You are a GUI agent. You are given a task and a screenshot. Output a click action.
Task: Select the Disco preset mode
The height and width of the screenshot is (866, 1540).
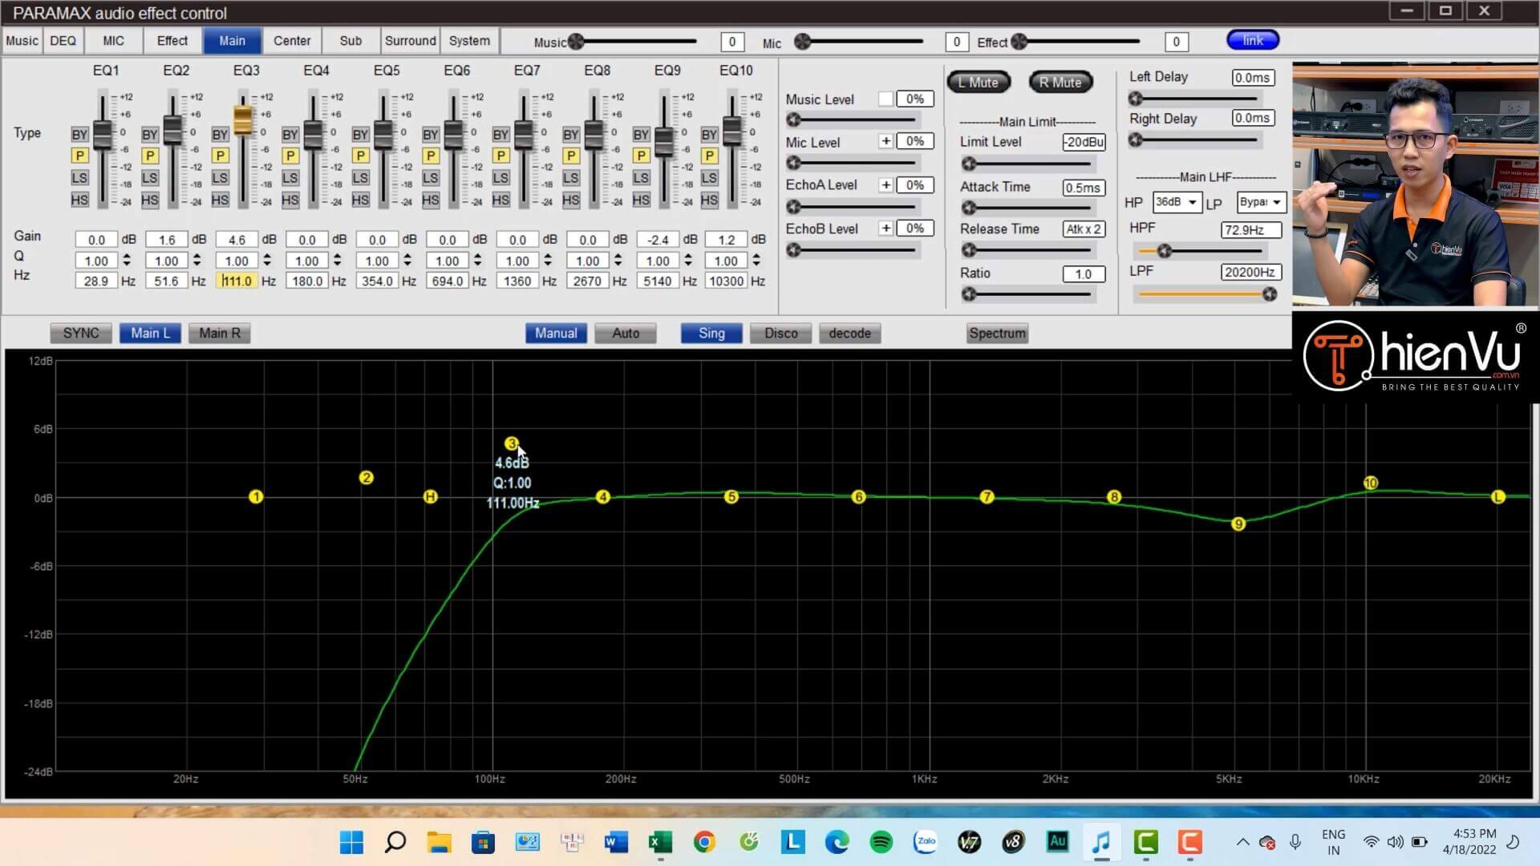(780, 332)
